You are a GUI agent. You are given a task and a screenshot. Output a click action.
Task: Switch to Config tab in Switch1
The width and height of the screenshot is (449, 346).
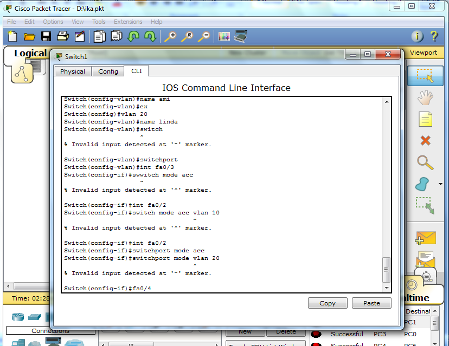coord(108,71)
